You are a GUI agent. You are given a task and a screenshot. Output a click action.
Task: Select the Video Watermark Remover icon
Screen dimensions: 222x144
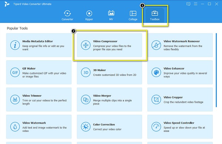tap(156, 45)
